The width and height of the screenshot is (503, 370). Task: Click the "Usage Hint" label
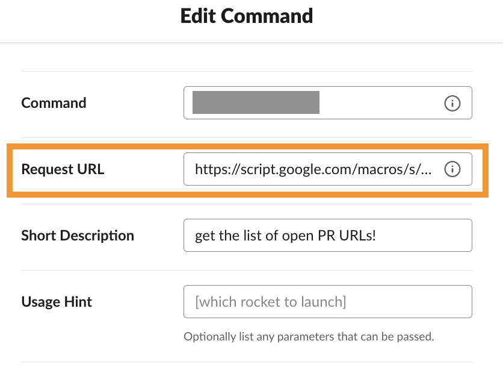(57, 301)
